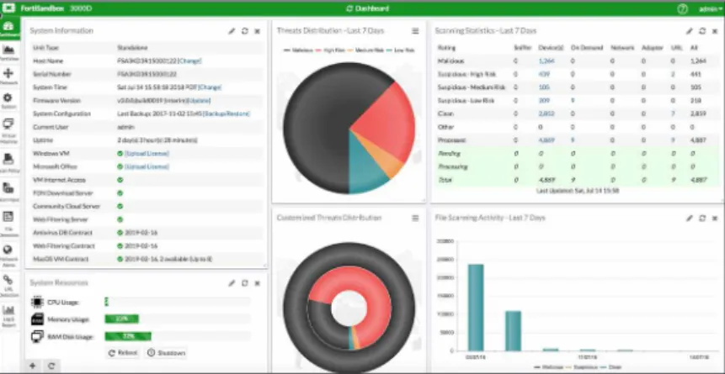Click the RAM Disk Usage progress bar
The image size is (725, 374).
coord(178,336)
